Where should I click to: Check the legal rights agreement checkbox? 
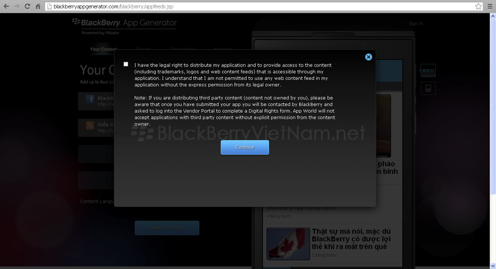coord(126,64)
